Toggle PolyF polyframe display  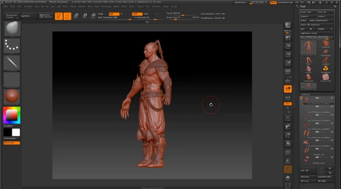[288, 153]
